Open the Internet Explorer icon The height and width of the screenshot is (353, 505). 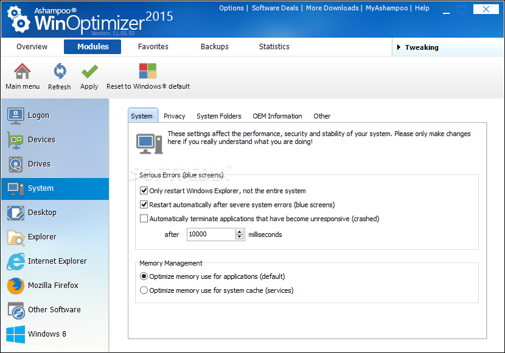15,261
